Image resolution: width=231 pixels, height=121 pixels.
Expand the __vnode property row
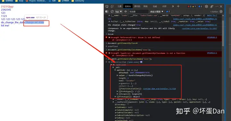point(113,99)
